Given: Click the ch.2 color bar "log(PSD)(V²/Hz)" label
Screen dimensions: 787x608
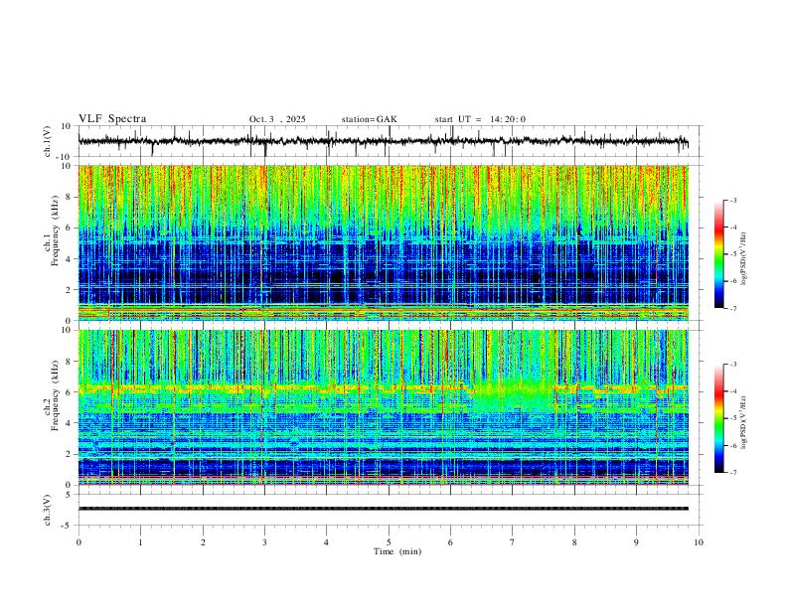Looking at the screenshot, I should pos(743,423).
